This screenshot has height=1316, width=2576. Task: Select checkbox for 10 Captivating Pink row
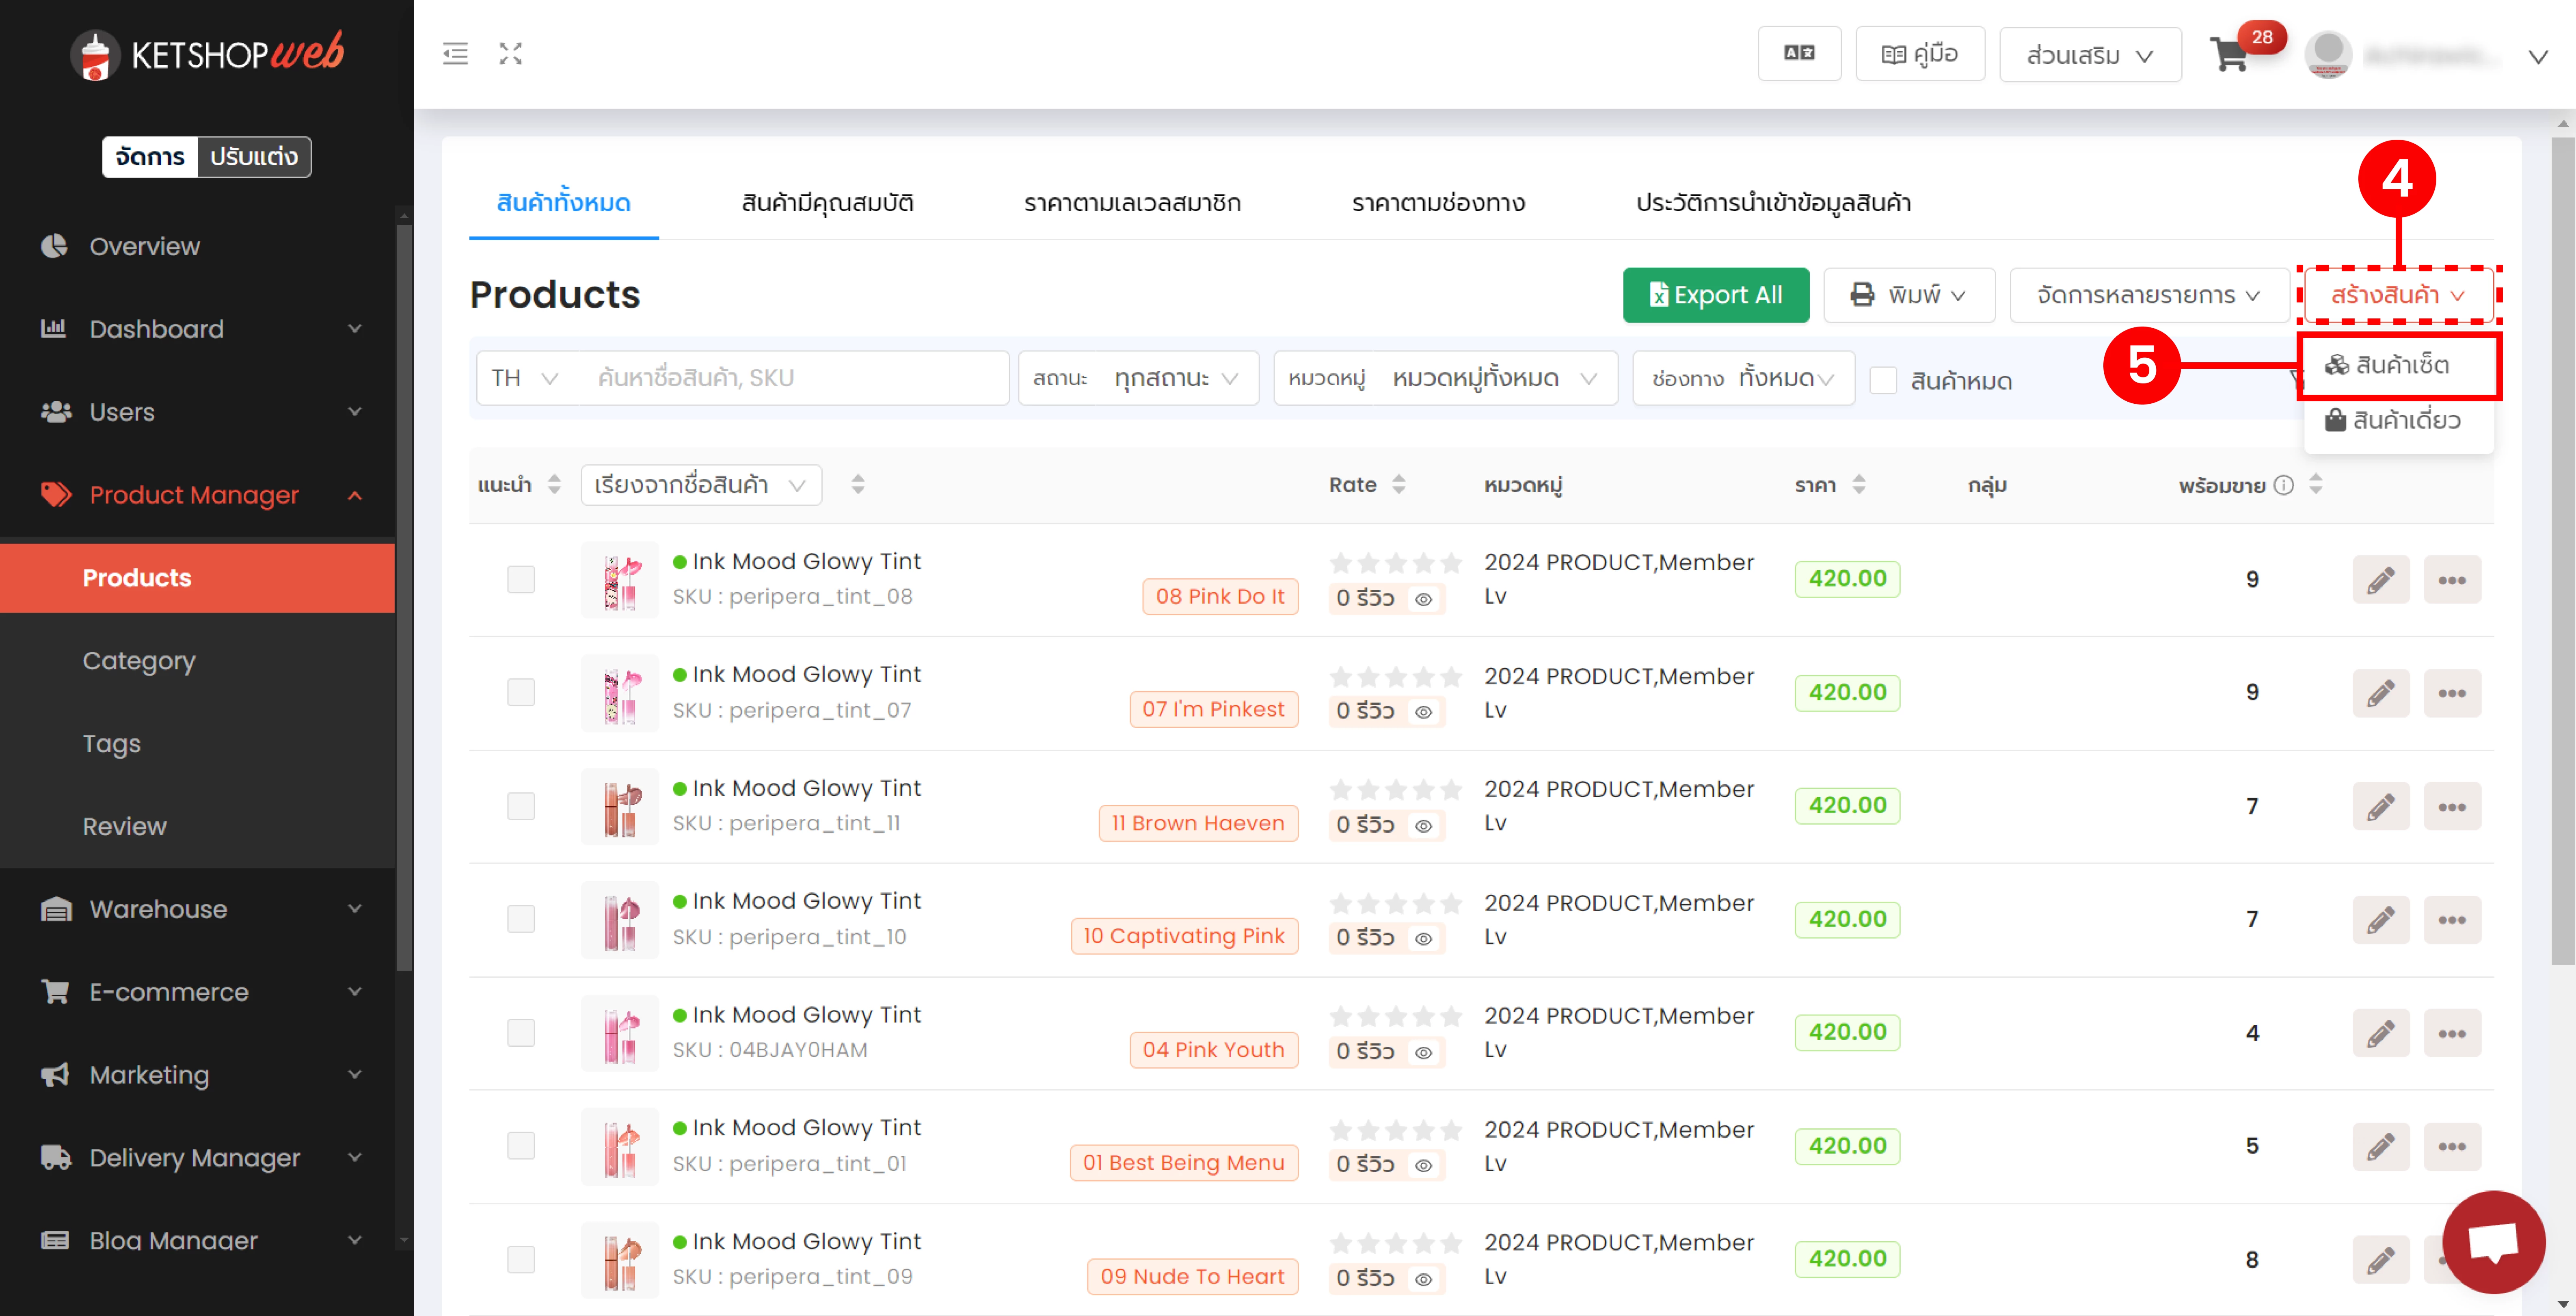521,919
